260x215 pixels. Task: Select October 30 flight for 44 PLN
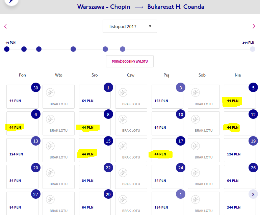point(22,96)
